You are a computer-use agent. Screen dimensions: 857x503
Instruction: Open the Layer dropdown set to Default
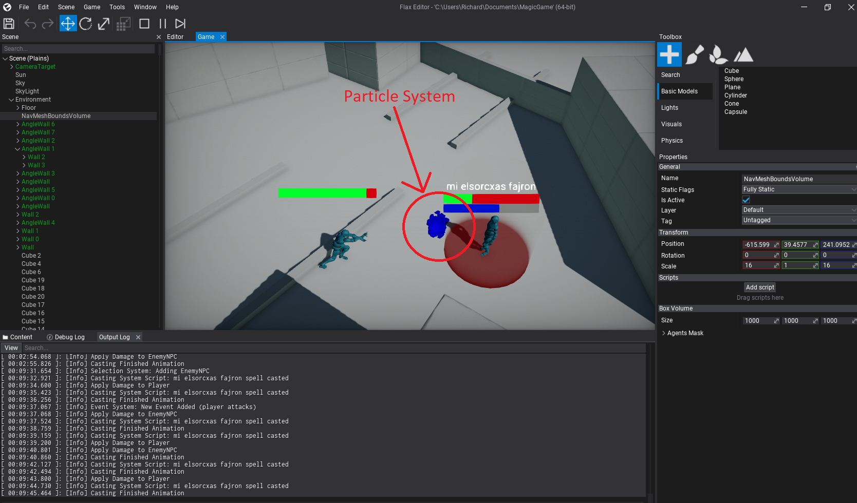click(799, 209)
